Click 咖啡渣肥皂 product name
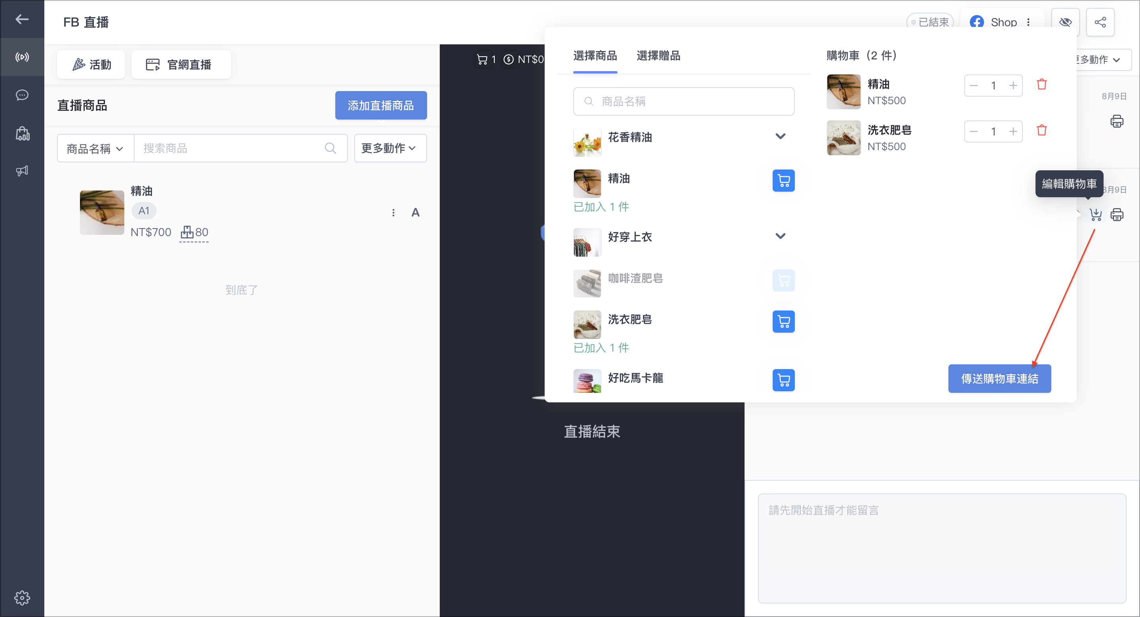Viewport: 1140px width, 617px height. point(635,278)
